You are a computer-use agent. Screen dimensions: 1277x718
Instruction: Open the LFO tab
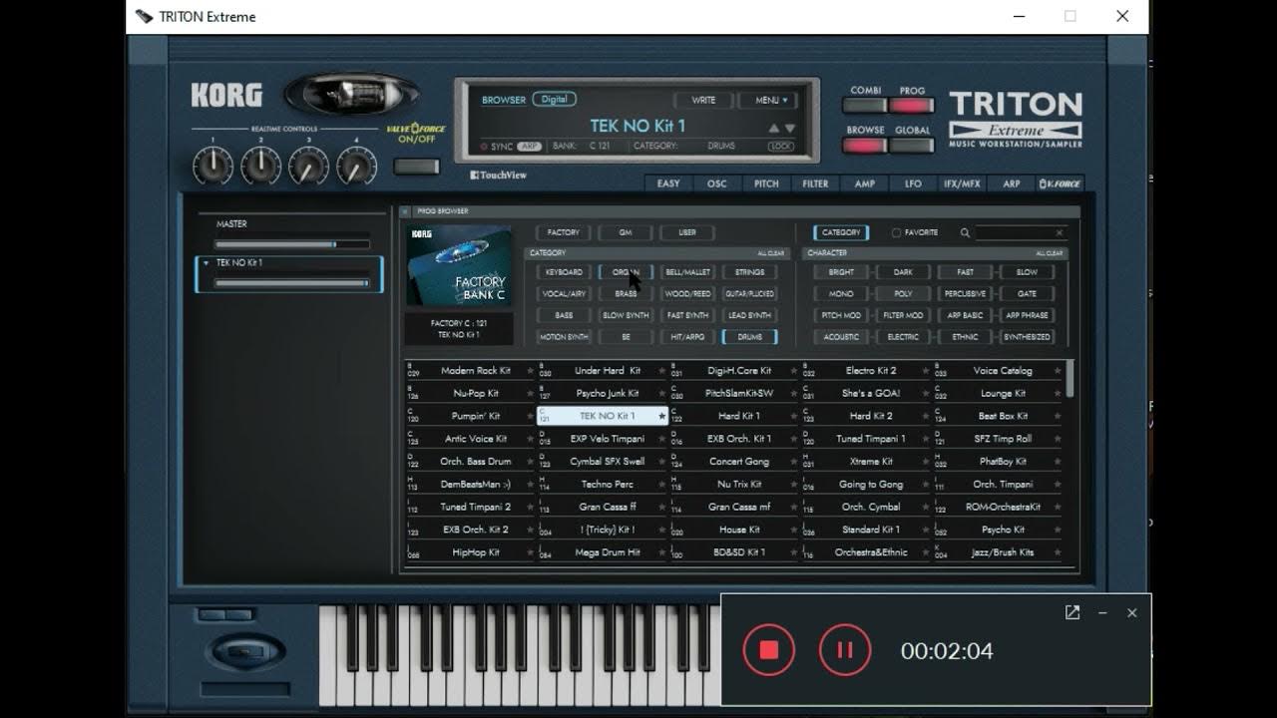[914, 183]
